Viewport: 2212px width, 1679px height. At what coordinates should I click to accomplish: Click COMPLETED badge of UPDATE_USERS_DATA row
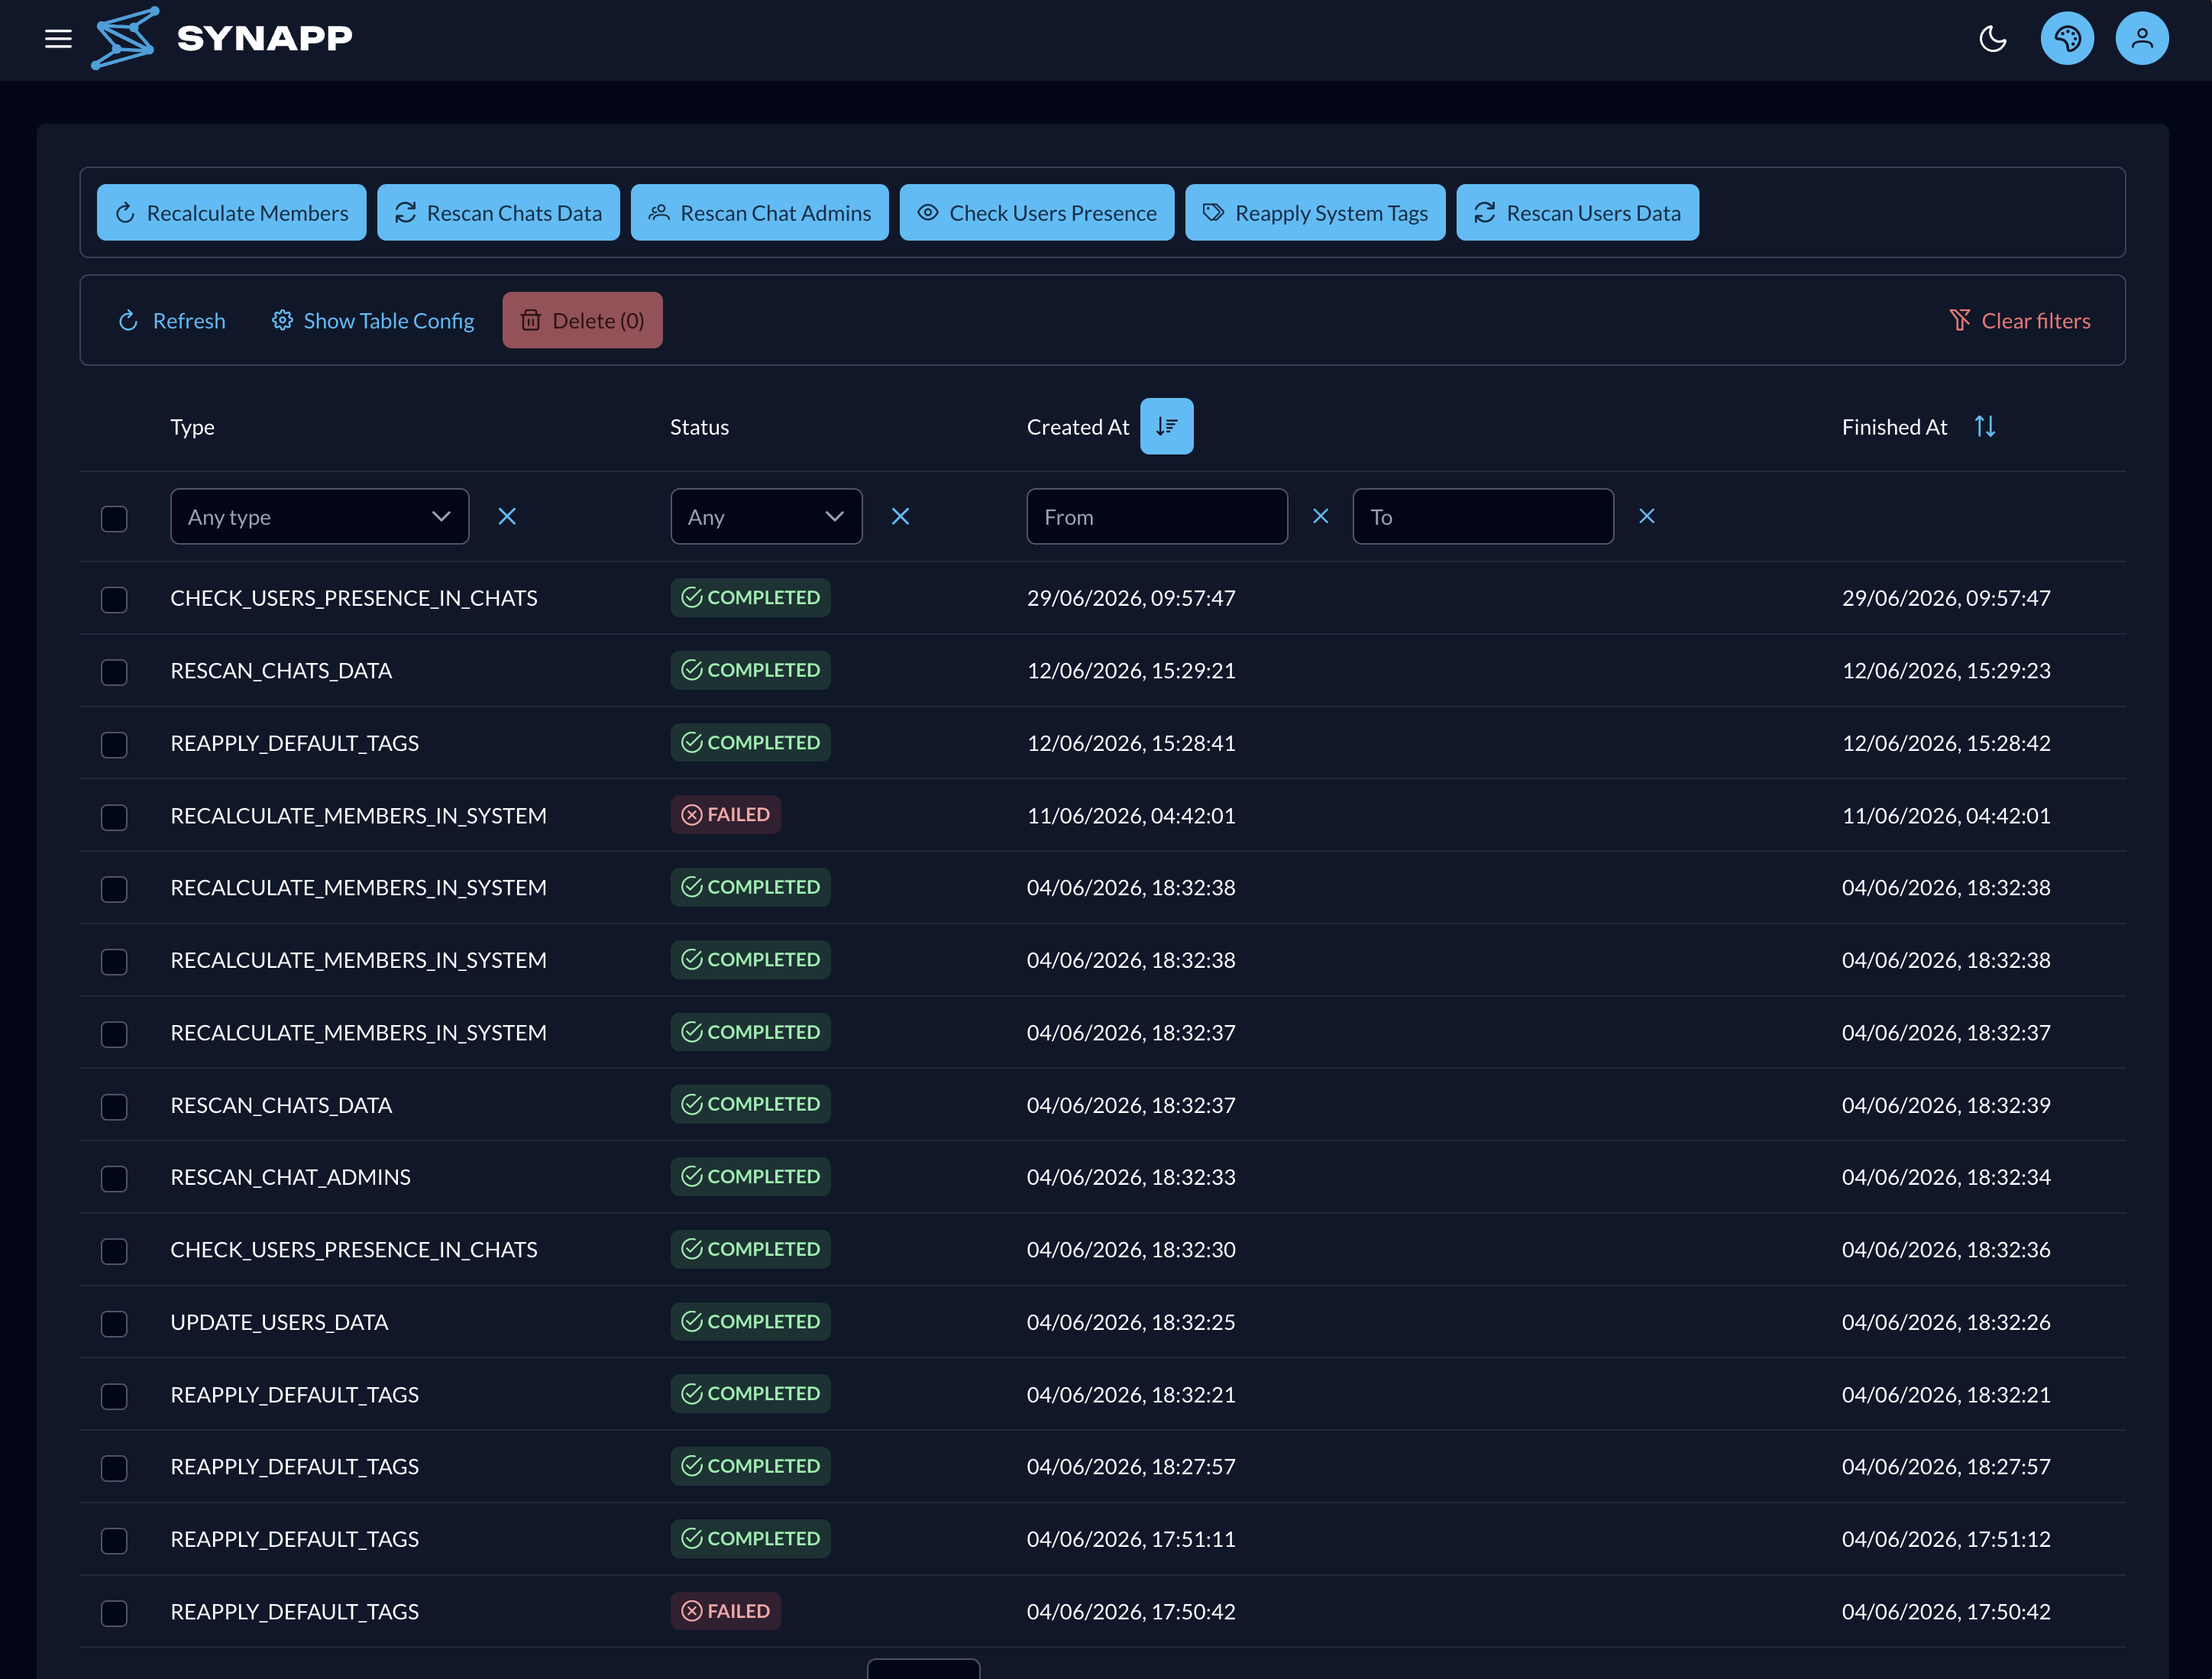750,1322
